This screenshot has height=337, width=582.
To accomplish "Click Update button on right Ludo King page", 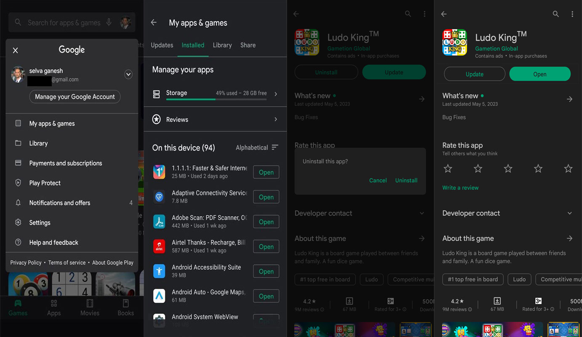I will click(475, 74).
